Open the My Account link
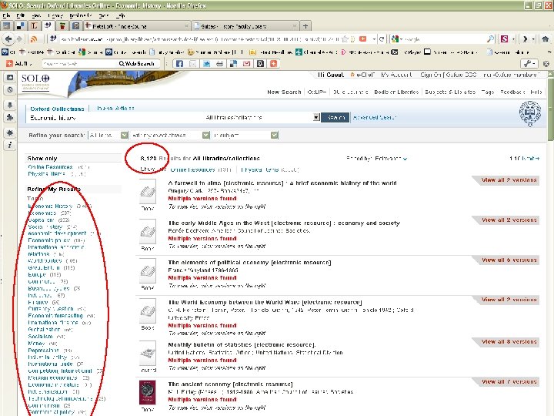 coord(396,75)
